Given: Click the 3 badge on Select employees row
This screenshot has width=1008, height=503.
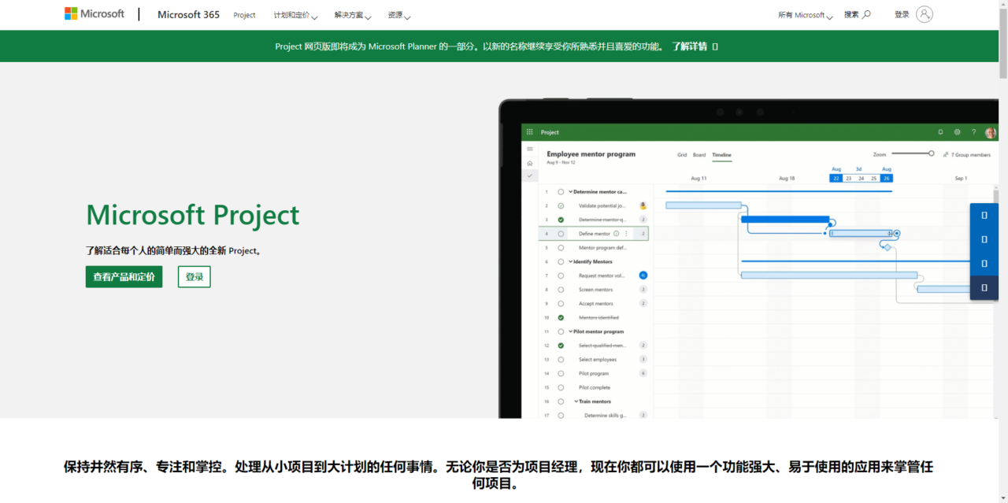Looking at the screenshot, I should click(643, 360).
